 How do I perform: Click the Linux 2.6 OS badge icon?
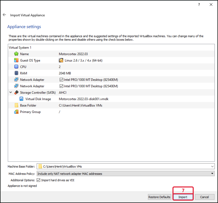61,60
